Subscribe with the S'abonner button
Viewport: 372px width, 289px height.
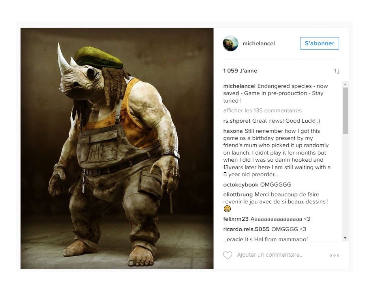point(319,43)
